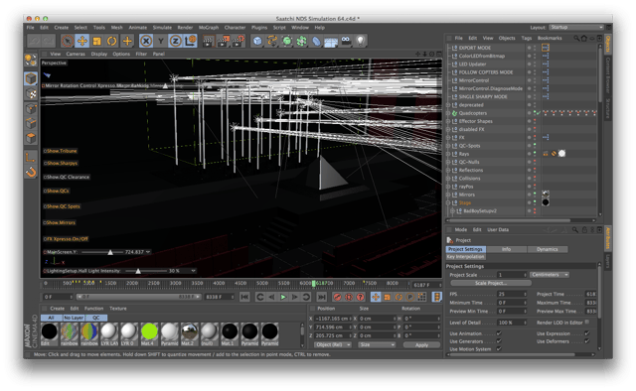636x391 pixels.
Task: Toggle the X axis lock
Action: pos(146,41)
